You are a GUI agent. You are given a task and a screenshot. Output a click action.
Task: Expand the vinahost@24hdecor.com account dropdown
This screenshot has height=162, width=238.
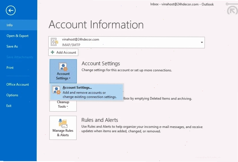point(202,42)
